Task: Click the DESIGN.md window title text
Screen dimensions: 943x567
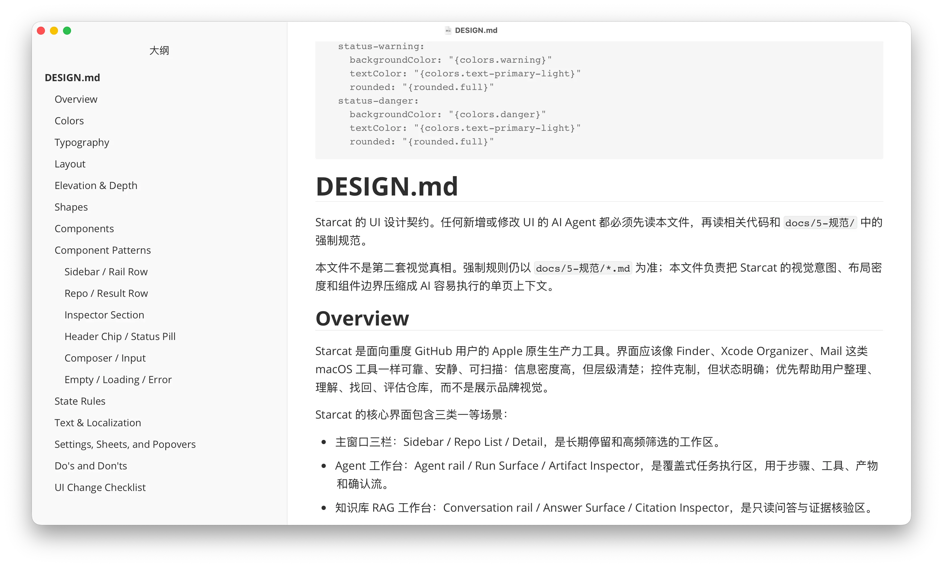Action: [x=476, y=30]
